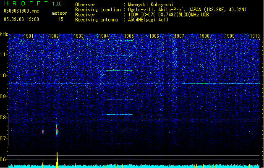The image size is (264, 168).
Task: Click the 1906 time marker
Action: (154, 36)
